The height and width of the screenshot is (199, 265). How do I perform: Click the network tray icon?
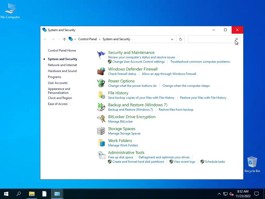pyautogui.click(x=225, y=194)
